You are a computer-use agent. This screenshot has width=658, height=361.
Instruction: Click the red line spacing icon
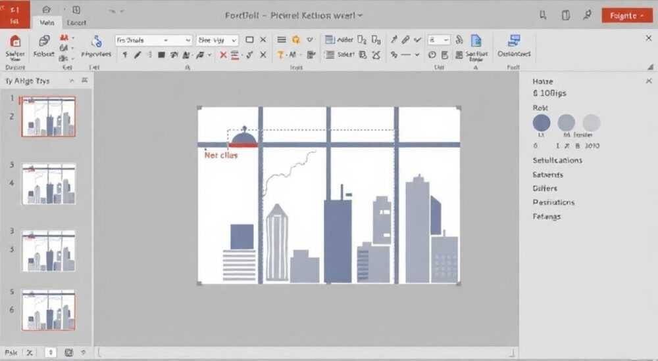pos(235,55)
